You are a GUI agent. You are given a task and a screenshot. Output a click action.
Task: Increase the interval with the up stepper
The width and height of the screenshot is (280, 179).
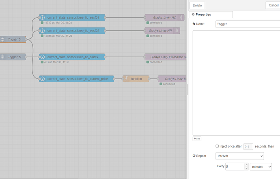pos(246,165)
